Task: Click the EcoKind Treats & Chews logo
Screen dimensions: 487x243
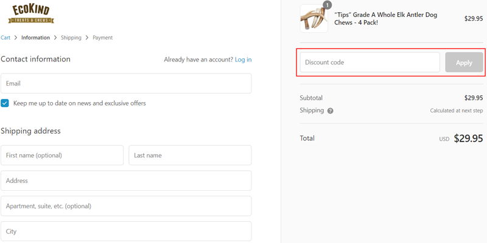Action: tap(31, 13)
